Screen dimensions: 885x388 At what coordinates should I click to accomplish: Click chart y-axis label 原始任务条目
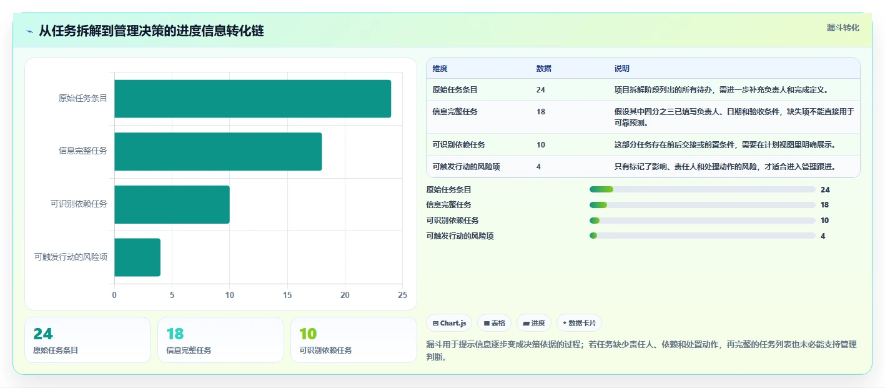click(83, 98)
